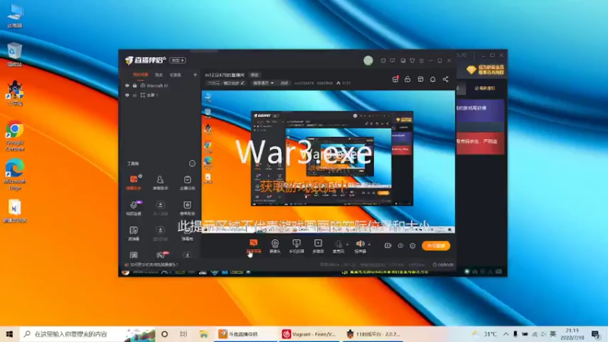608x342 pixels.
Task: Focus the Windows taskbar search box
Action: (87, 334)
